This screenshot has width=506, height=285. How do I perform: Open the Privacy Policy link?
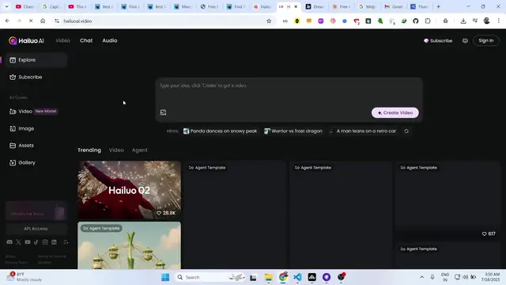(x=17, y=262)
